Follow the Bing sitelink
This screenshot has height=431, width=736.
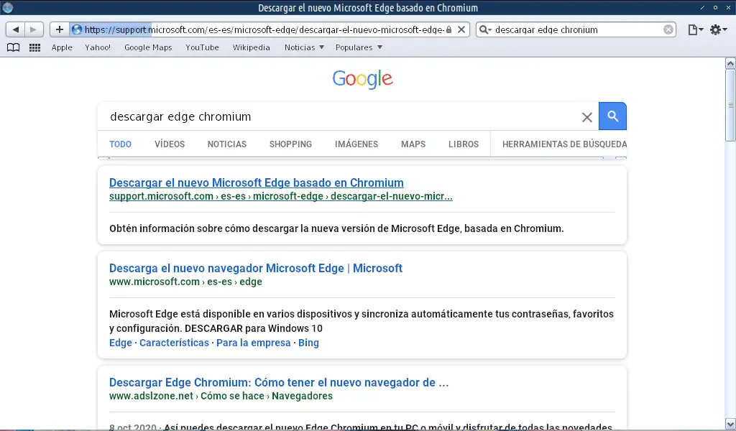pos(308,343)
